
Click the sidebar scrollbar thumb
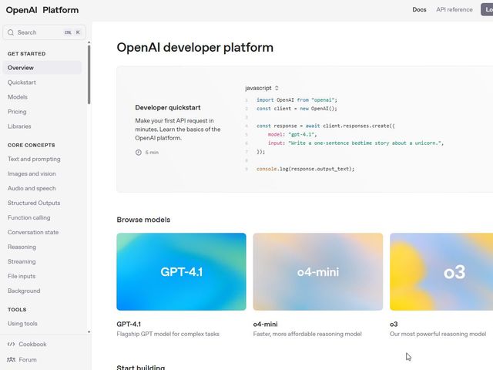tap(89, 75)
